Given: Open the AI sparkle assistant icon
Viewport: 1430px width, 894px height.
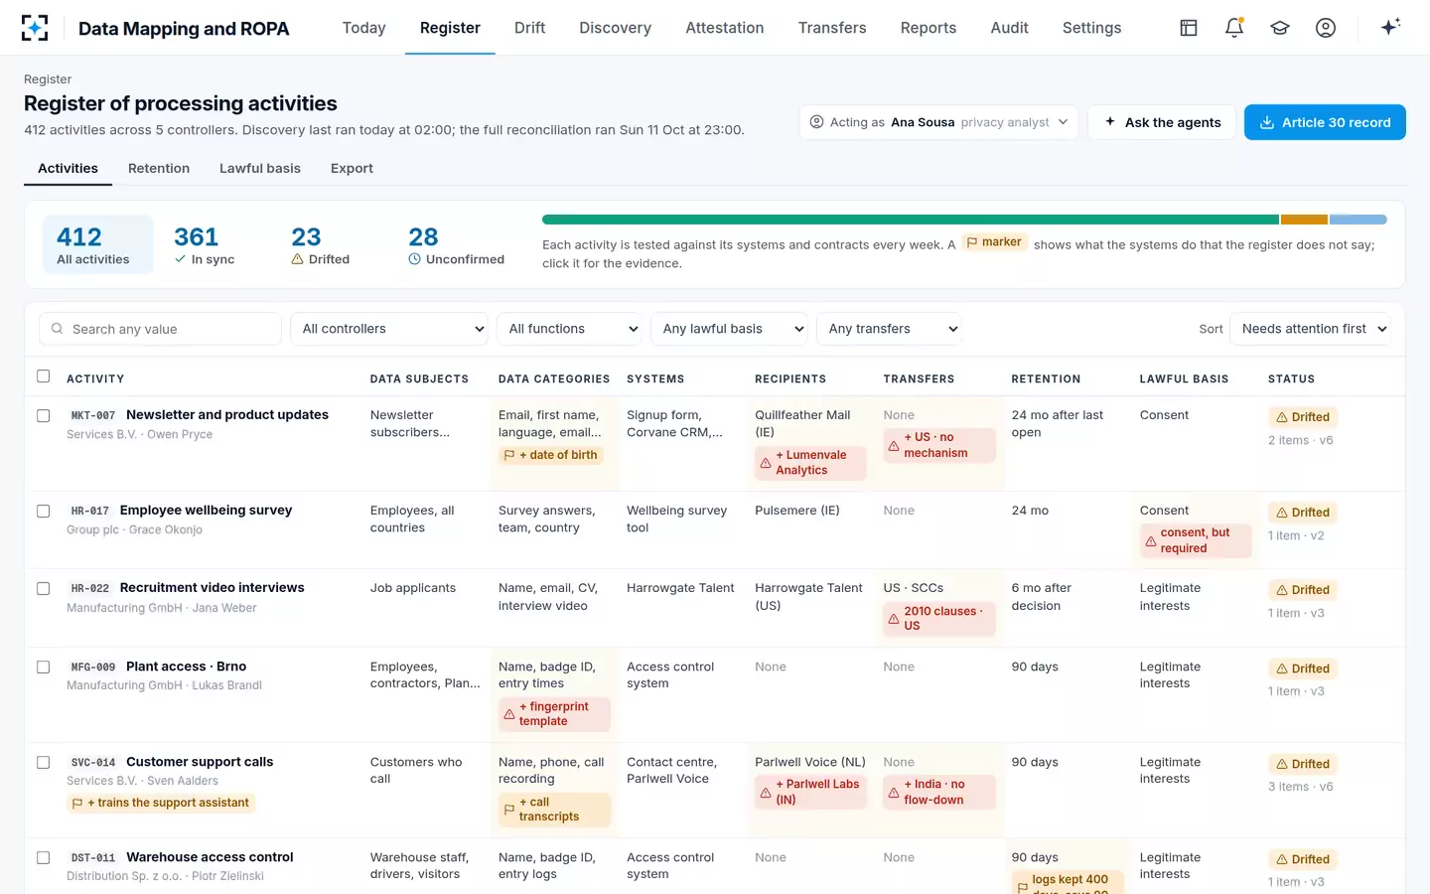Looking at the screenshot, I should (1390, 27).
